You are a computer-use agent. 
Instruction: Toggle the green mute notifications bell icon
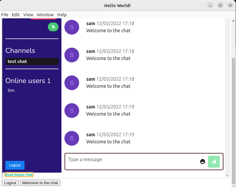click(x=53, y=27)
